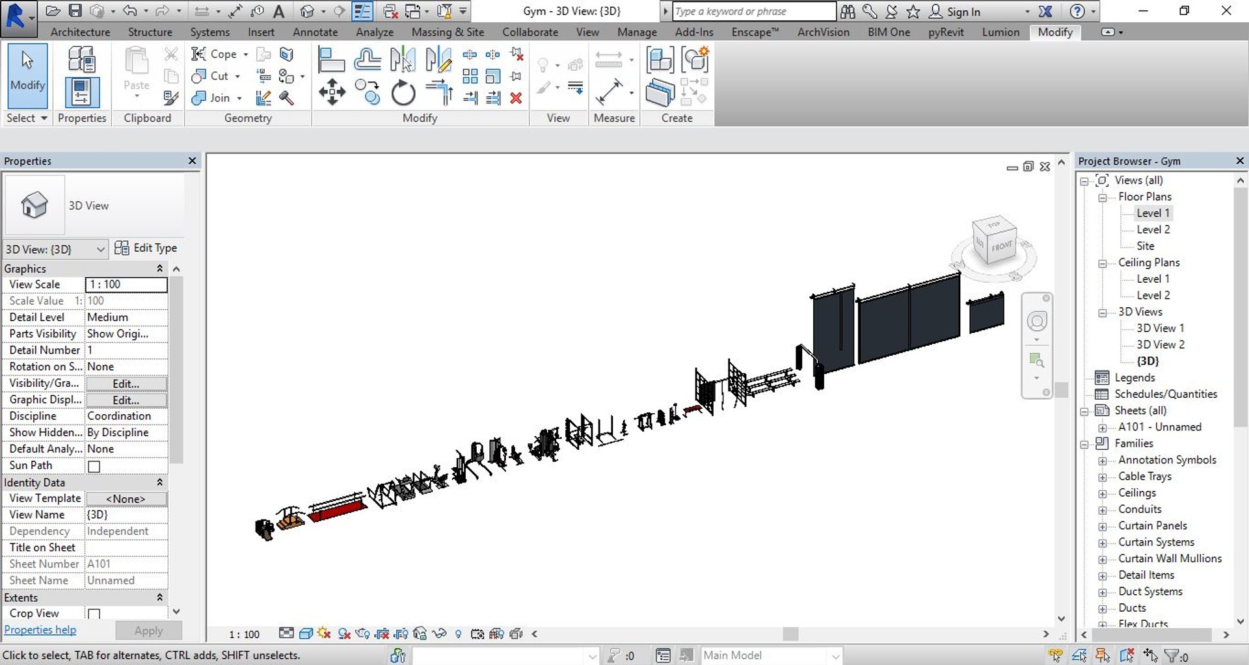Activate the Move tool
This screenshot has width=1249, height=665.
click(x=332, y=92)
